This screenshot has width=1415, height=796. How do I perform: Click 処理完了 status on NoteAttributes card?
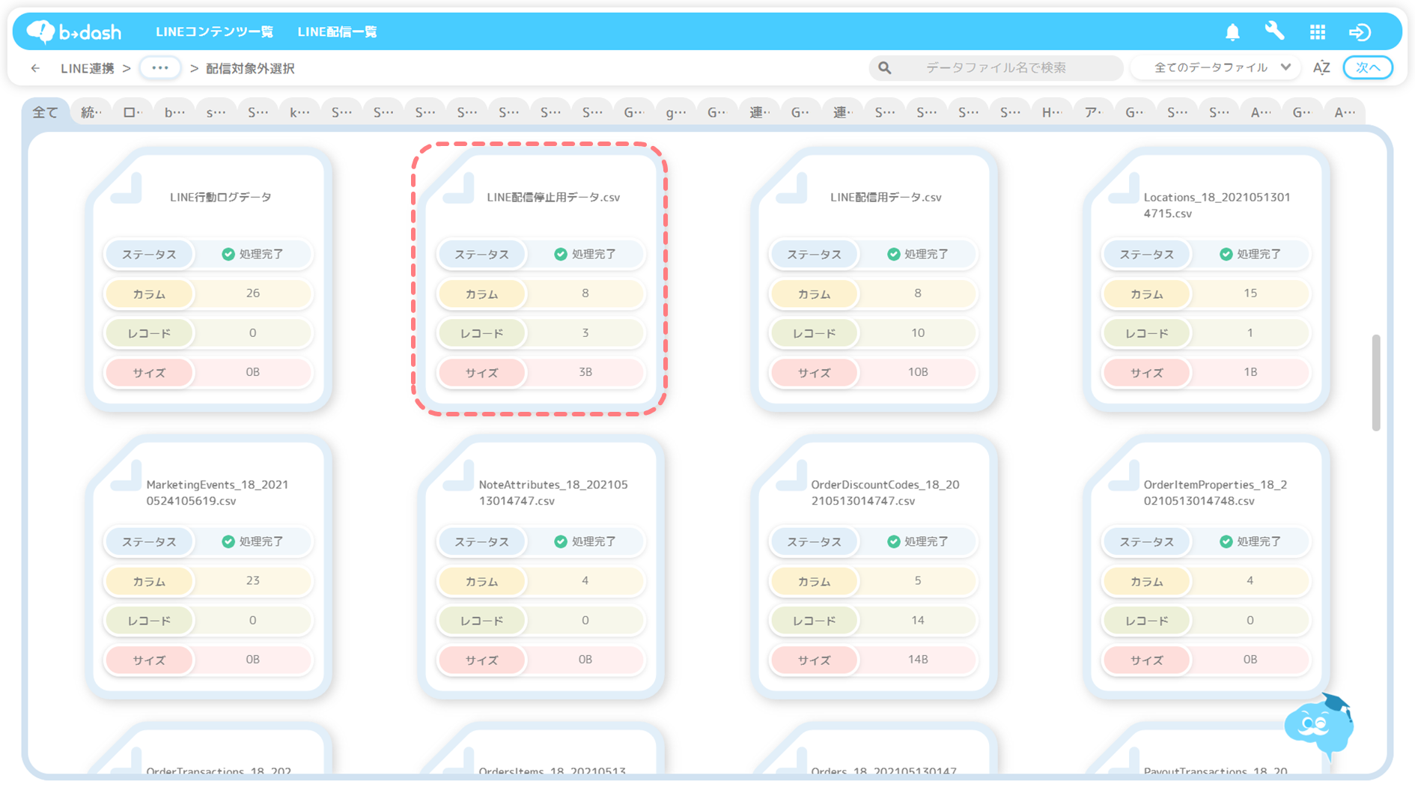pos(585,541)
